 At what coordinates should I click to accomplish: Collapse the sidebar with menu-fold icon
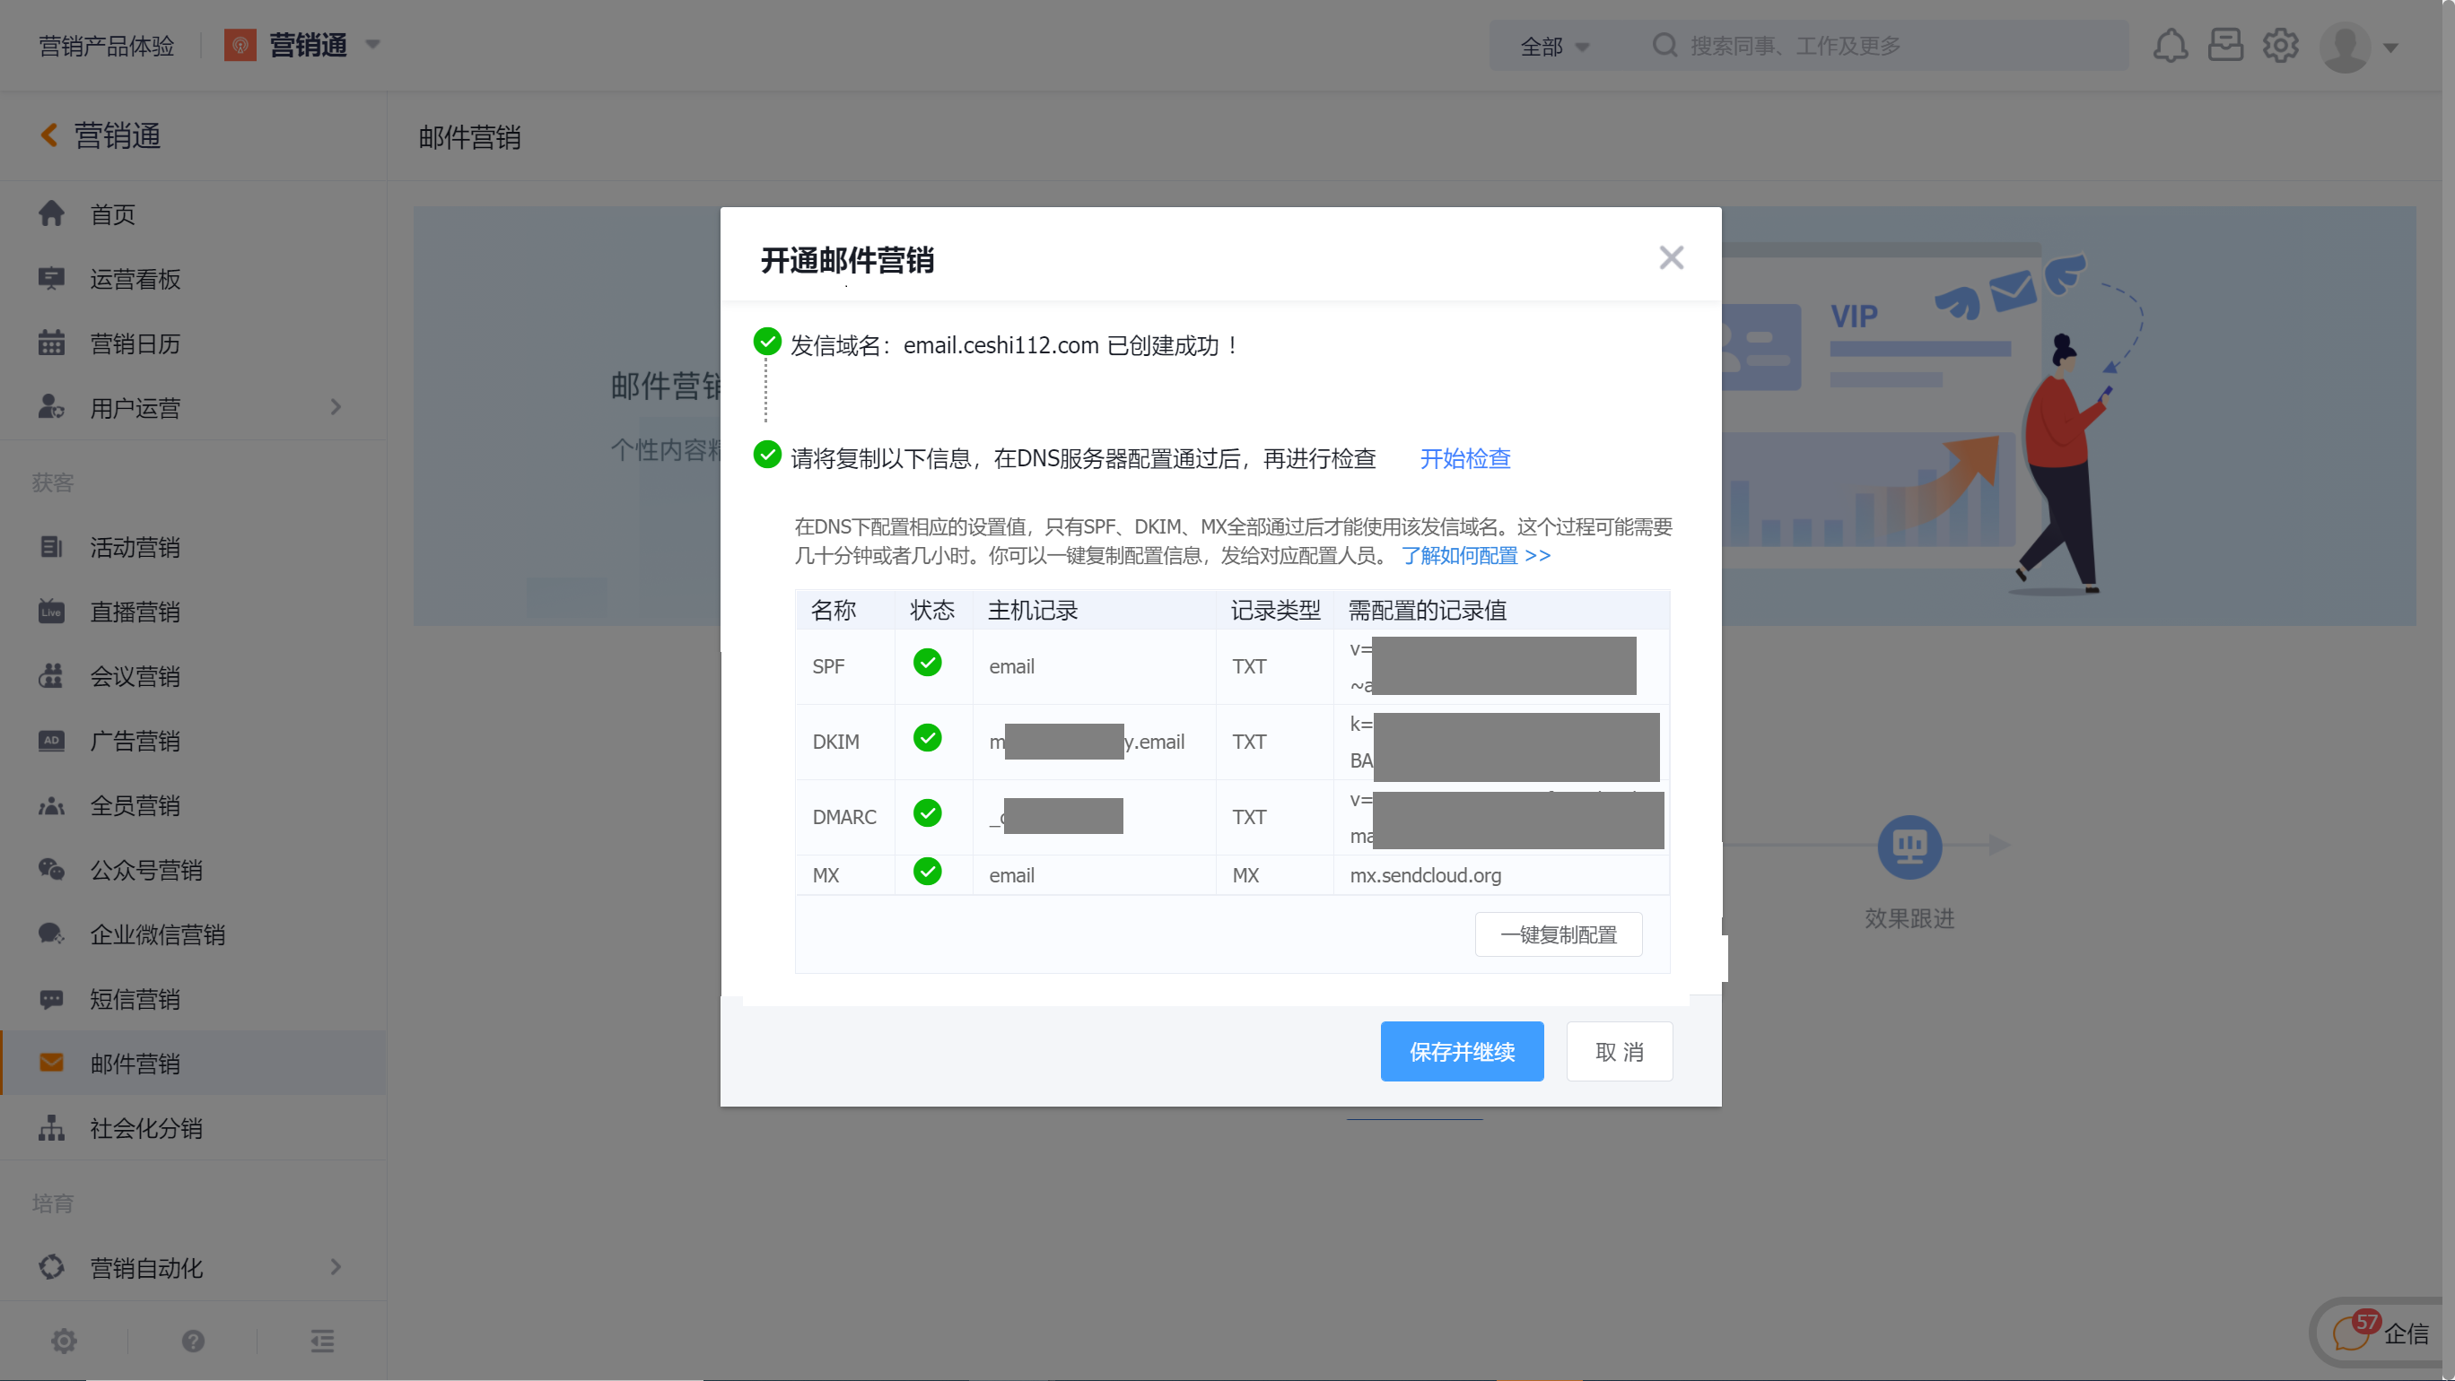[322, 1341]
